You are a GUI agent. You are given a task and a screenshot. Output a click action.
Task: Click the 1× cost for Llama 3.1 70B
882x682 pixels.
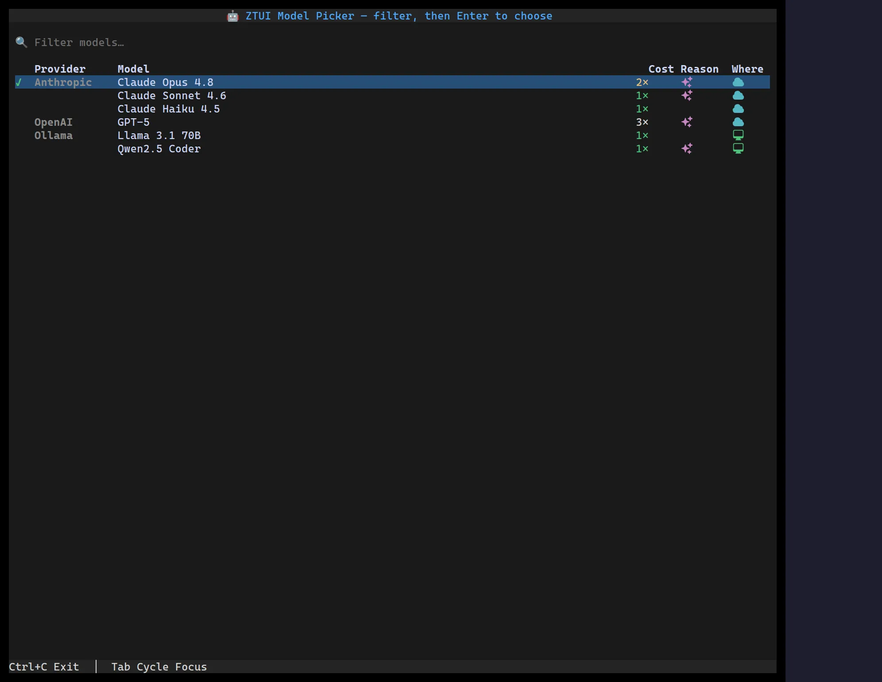click(x=642, y=136)
